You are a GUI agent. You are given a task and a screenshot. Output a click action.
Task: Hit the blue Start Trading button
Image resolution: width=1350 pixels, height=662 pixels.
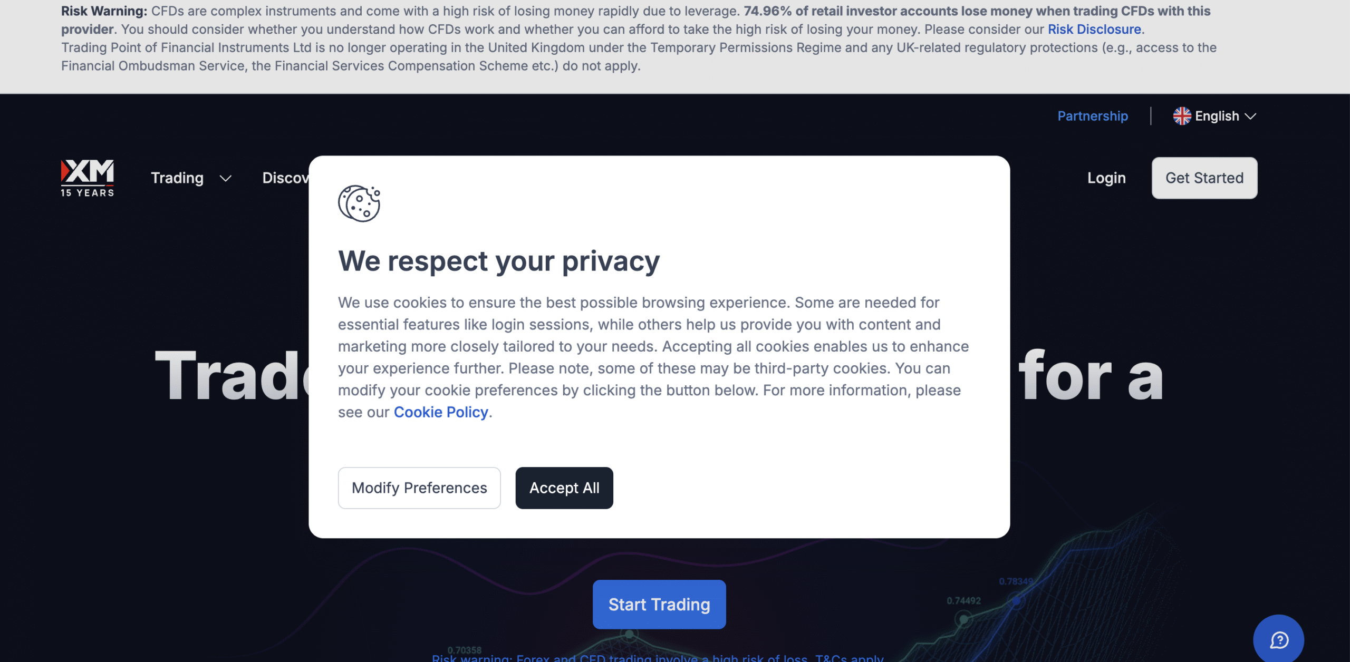pos(659,605)
